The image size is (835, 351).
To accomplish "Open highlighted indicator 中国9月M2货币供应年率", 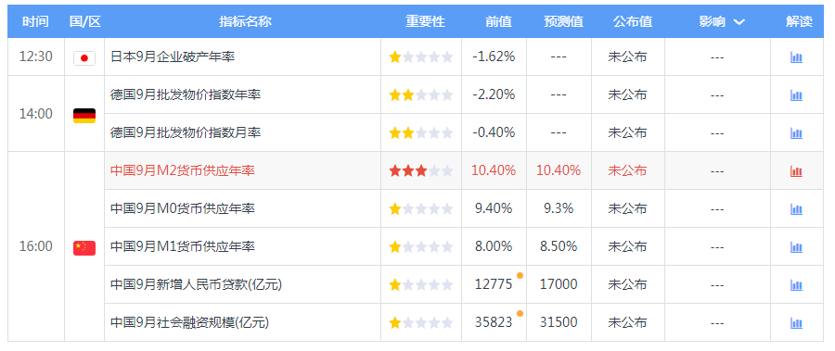I will click(x=183, y=170).
